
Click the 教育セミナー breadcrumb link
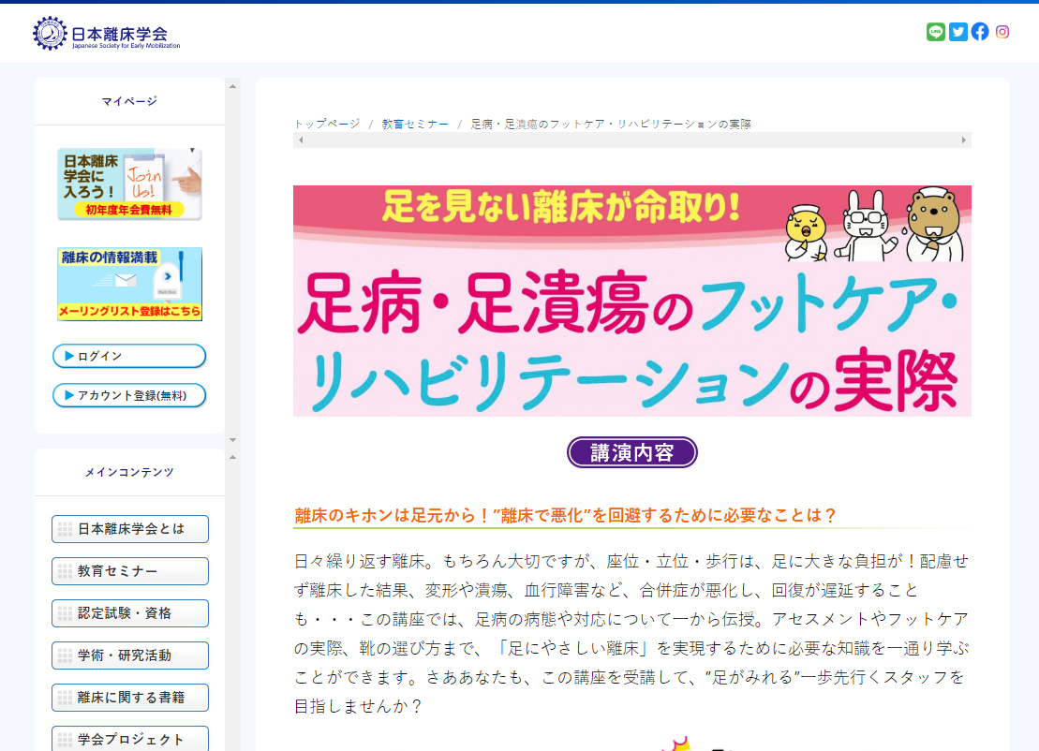pyautogui.click(x=415, y=124)
